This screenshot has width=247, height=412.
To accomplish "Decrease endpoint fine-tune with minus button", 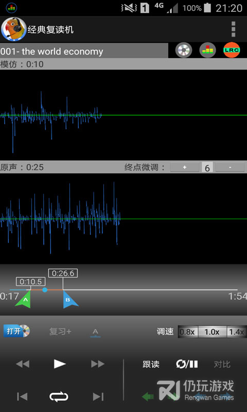I will pyautogui.click(x=230, y=167).
